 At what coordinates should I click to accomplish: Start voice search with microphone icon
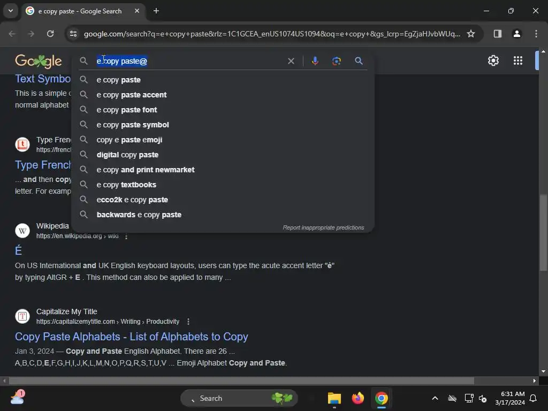tap(315, 61)
